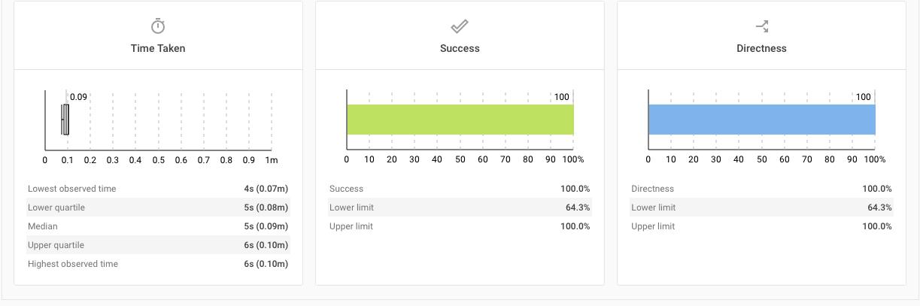The height and width of the screenshot is (306, 920).
Task: Click the blue Directness bar
Action: click(x=762, y=120)
